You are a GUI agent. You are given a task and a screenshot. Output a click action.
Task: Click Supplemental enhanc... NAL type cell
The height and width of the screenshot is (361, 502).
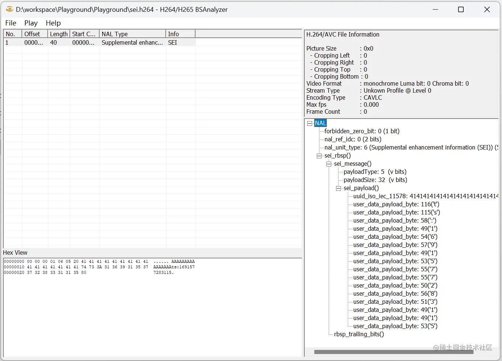pos(132,43)
